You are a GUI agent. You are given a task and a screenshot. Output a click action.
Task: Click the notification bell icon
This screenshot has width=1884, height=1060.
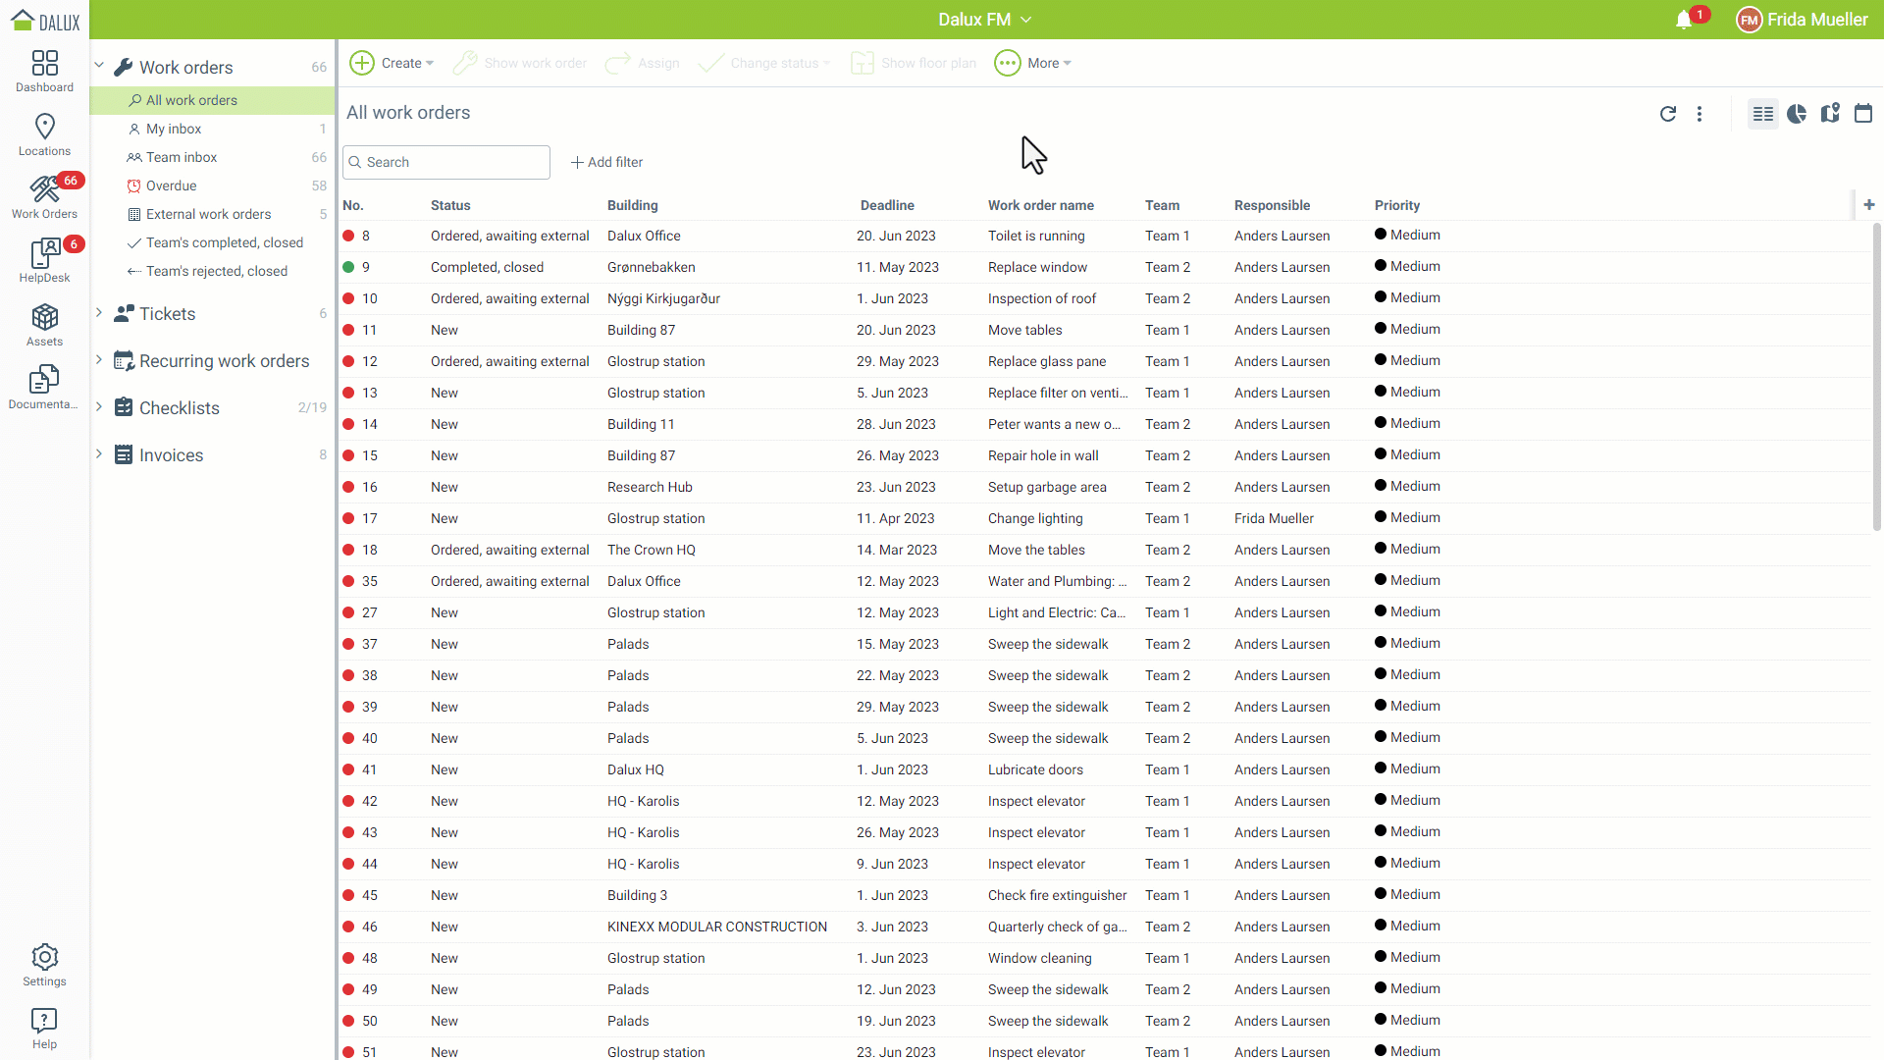click(1684, 20)
